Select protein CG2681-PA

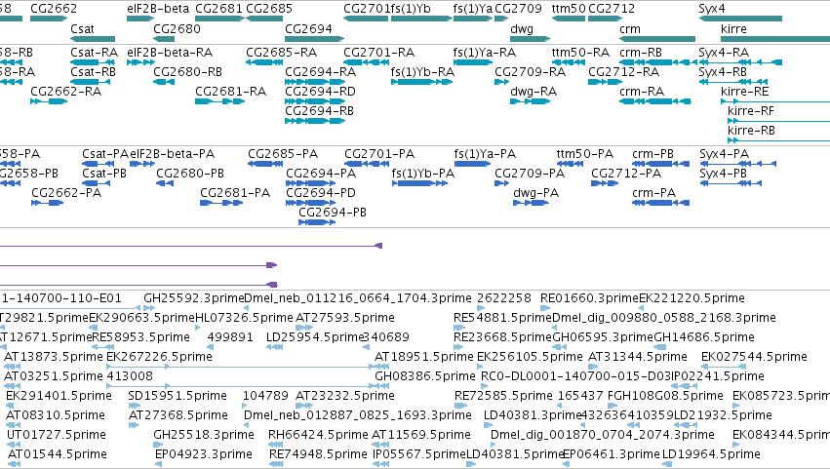[x=221, y=203]
